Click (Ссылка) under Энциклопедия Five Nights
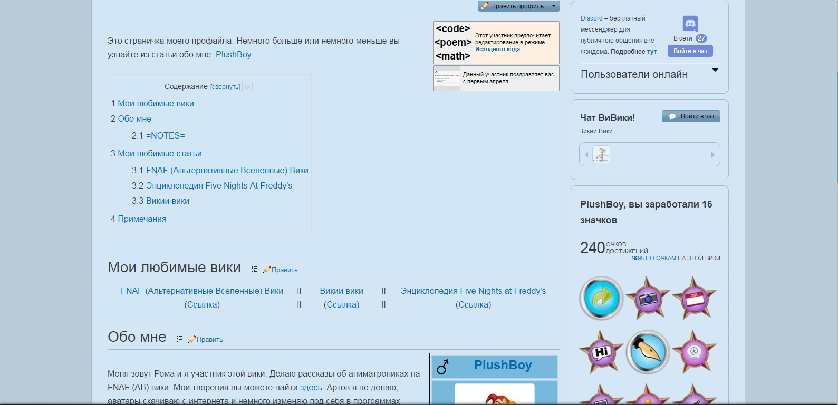838x405 pixels. (473, 305)
